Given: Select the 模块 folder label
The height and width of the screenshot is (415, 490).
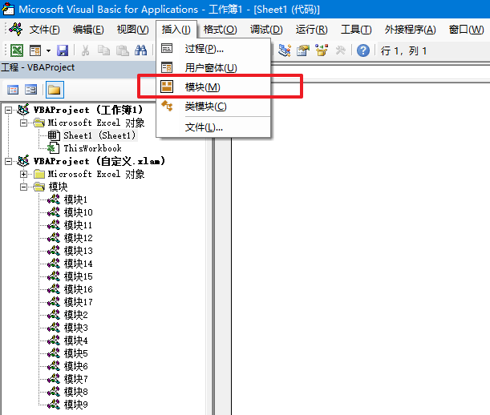Looking at the screenshot, I should coord(58,187).
